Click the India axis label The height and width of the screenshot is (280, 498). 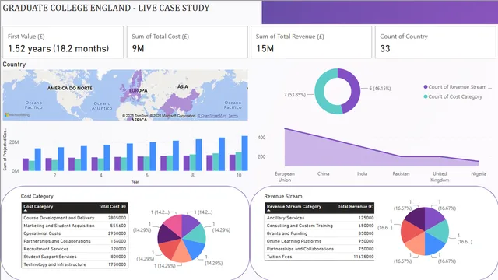[362, 173]
